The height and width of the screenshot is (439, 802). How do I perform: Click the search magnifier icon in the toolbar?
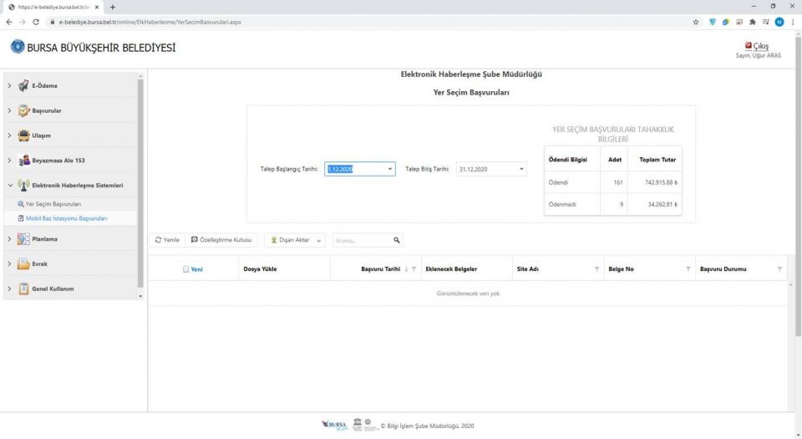(397, 240)
